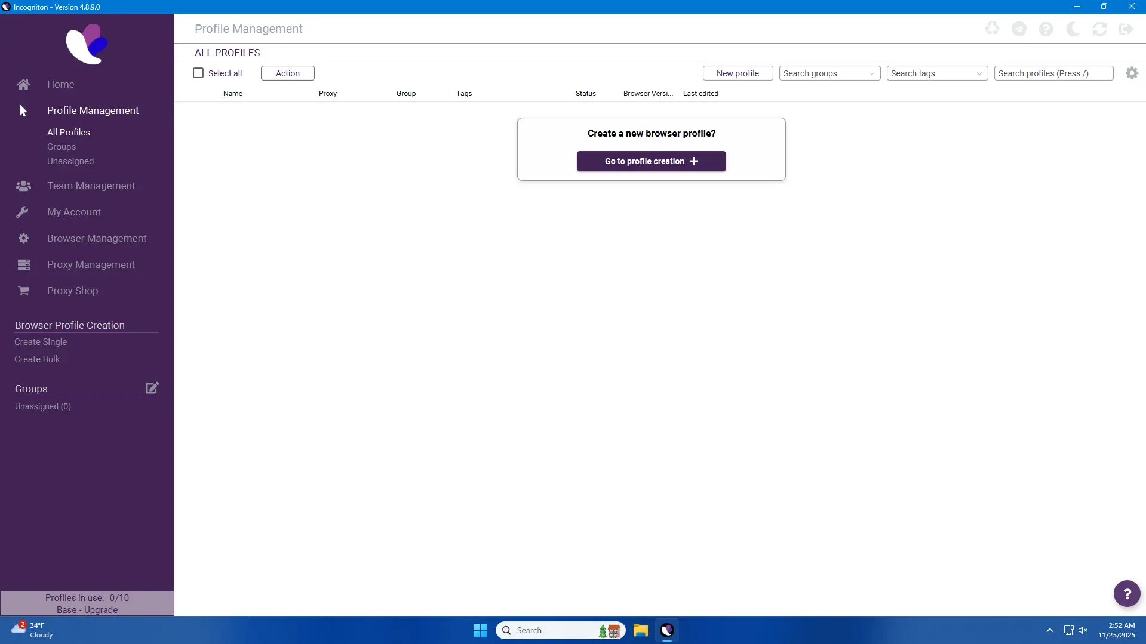Viewport: 1146px width, 644px height.
Task: Open Team Management in the sidebar
Action: click(91, 186)
